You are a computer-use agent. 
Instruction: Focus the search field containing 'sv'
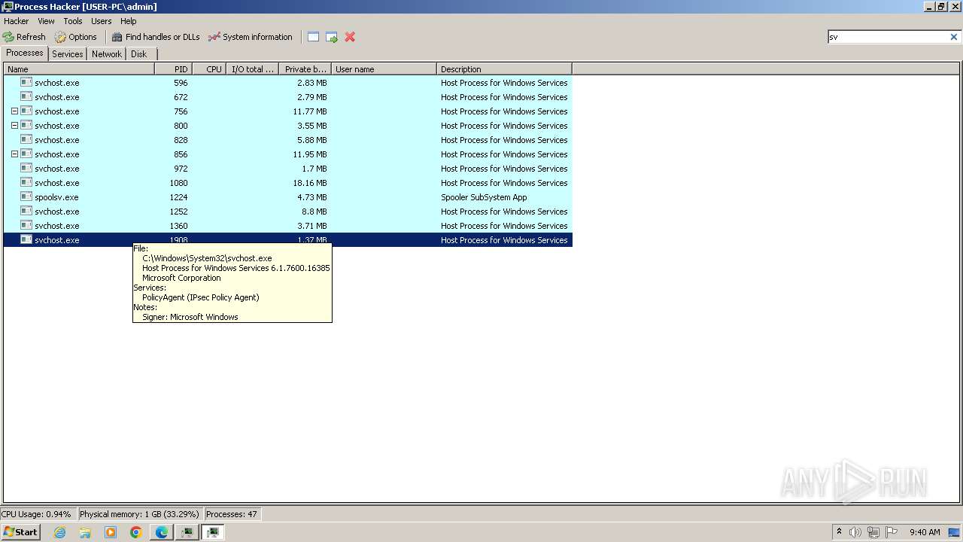click(x=888, y=37)
